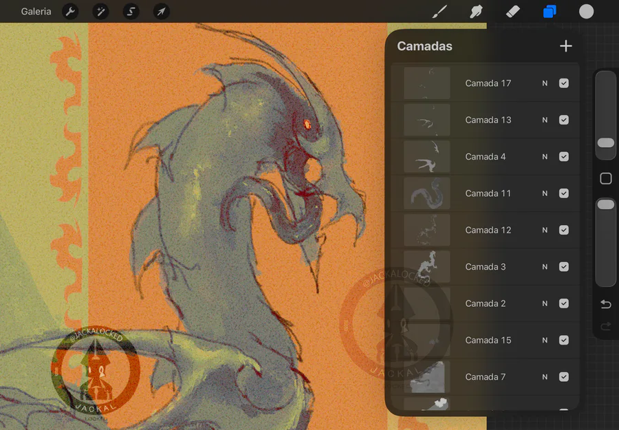
Task: Hide Camada 11 with its checkbox
Action: point(564,193)
